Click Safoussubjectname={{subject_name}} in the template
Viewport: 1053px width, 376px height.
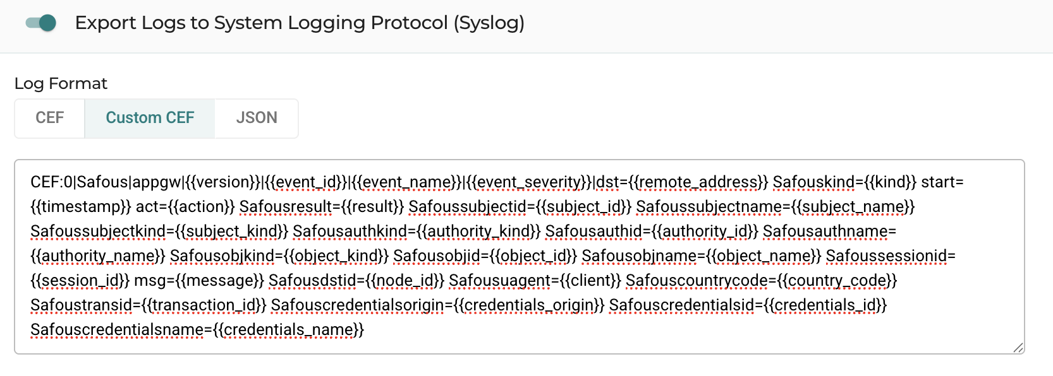pyautogui.click(x=776, y=207)
